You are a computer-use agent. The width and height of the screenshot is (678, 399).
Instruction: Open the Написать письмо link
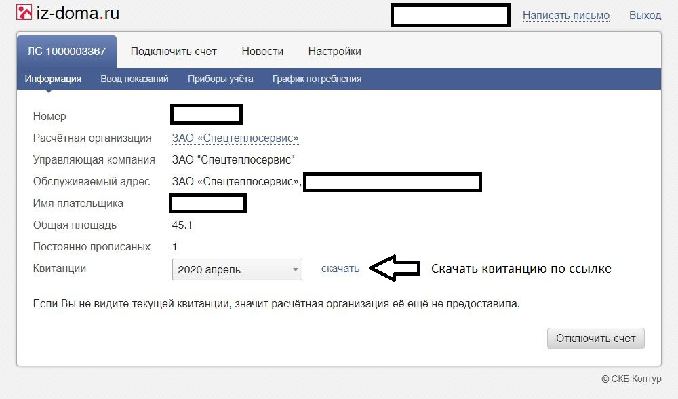click(x=565, y=15)
